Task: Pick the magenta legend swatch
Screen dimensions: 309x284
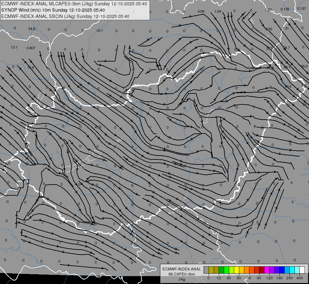Action: pyautogui.click(x=267, y=270)
